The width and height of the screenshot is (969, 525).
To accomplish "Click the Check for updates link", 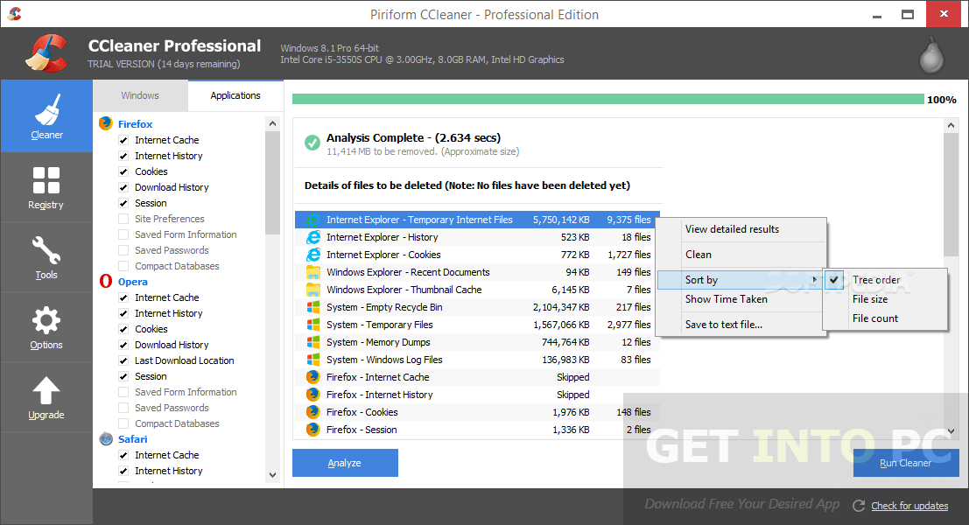I will [909, 506].
